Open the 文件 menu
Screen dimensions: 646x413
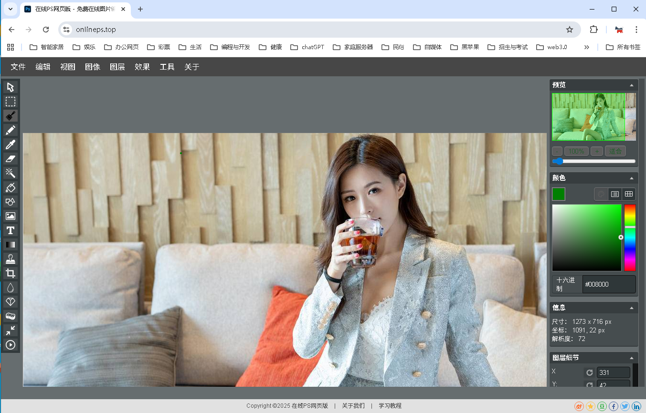click(18, 67)
